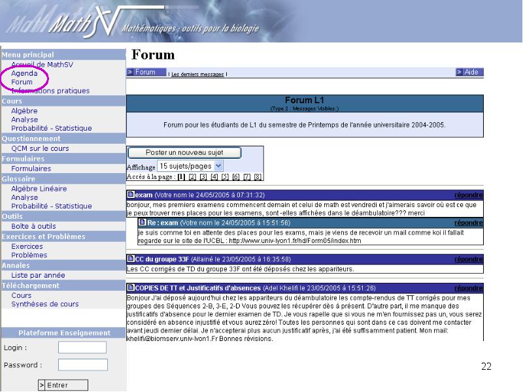The width and height of the screenshot is (523, 392).
Task: Open Boîte à outils
Action: (x=33, y=226)
